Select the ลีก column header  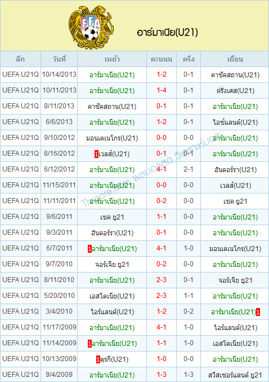(x=20, y=59)
